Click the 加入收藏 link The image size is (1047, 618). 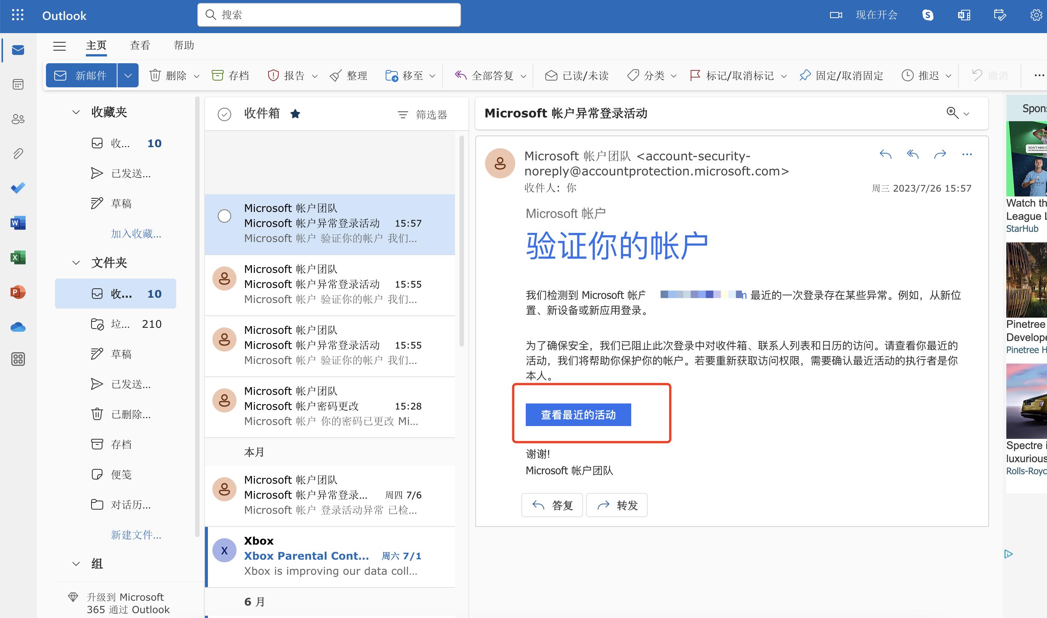136,234
